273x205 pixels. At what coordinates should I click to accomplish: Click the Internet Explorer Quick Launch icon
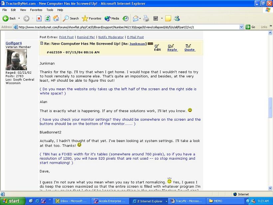(x=37, y=201)
